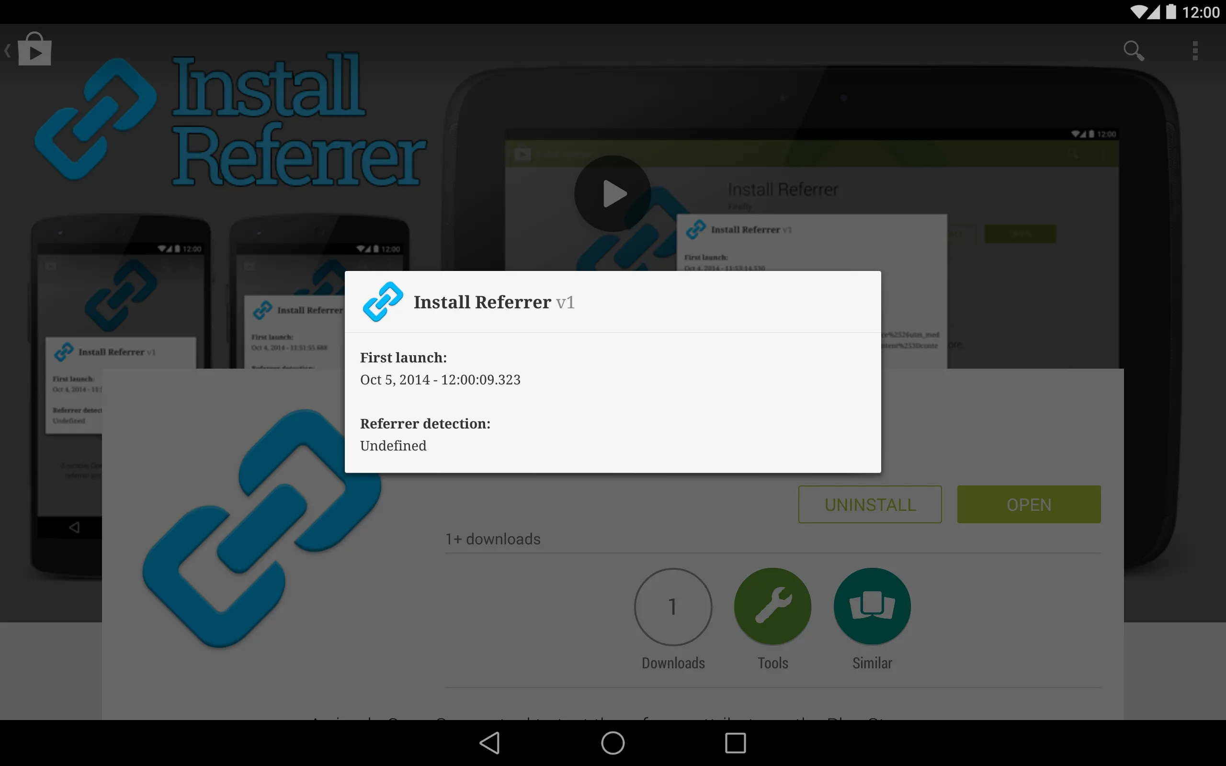Click the Downloads count icon
Image resolution: width=1226 pixels, height=766 pixels.
[672, 607]
